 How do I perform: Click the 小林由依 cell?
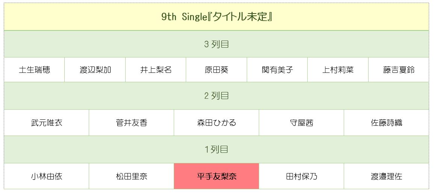47,176
